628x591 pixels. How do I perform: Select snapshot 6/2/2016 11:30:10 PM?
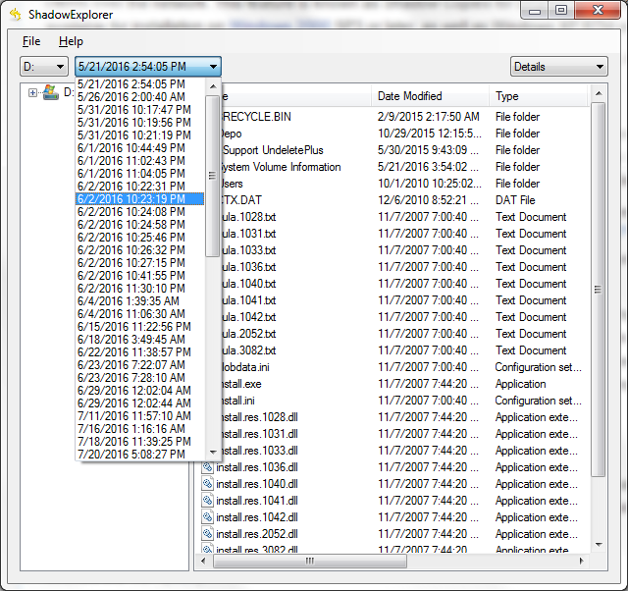pyautogui.click(x=139, y=289)
